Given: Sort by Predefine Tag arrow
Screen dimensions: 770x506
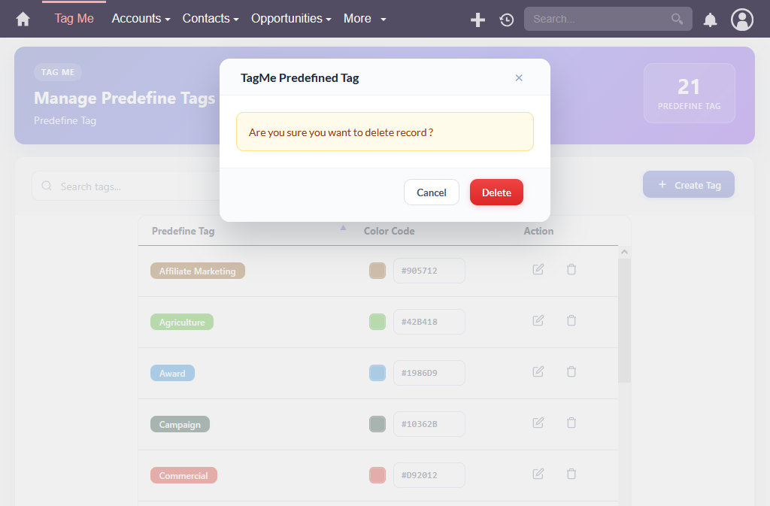Looking at the screenshot, I should tap(343, 228).
